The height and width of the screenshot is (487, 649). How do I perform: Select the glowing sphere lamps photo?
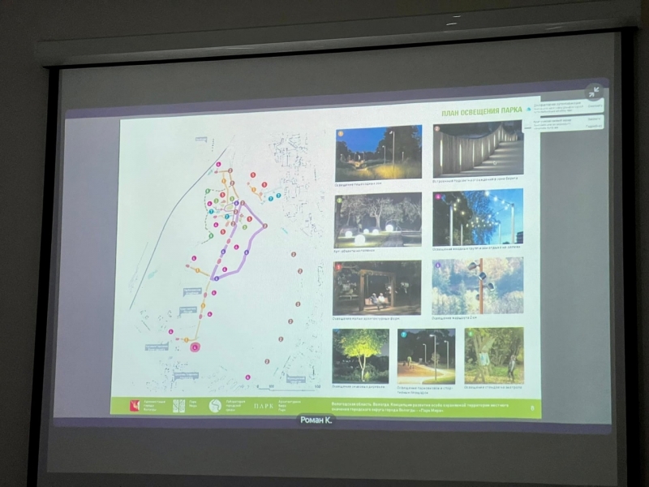pyautogui.click(x=377, y=220)
